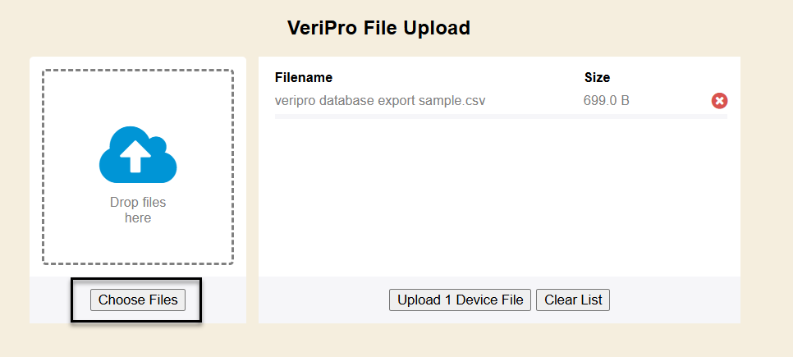
Task: Click the word "veripro" in the file row
Action: click(x=296, y=101)
